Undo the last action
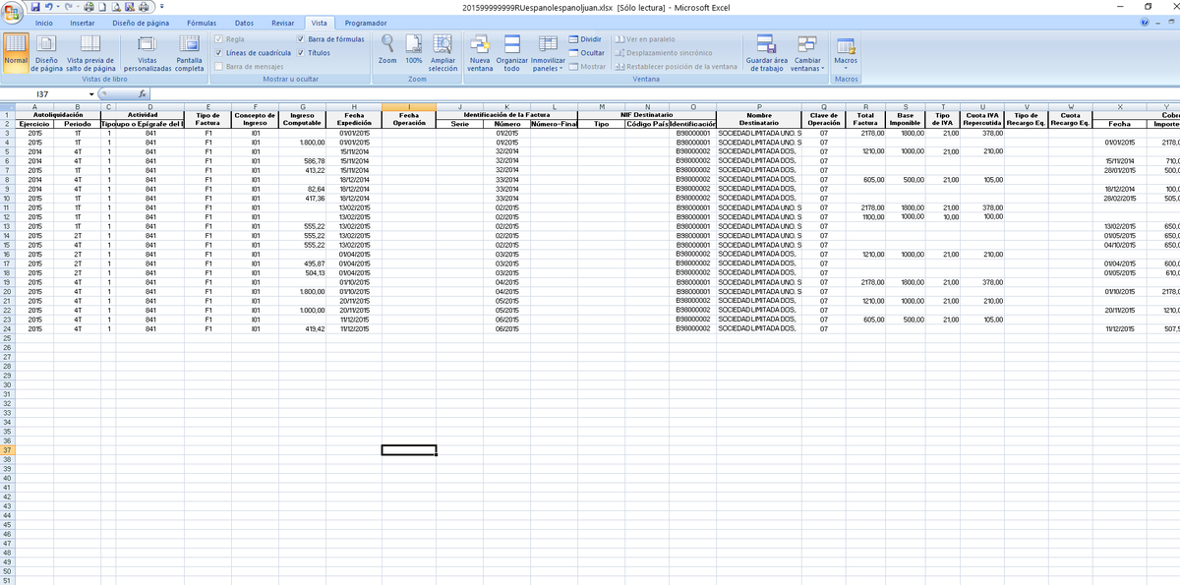This screenshot has height=585, width=1180. pos(49,7)
